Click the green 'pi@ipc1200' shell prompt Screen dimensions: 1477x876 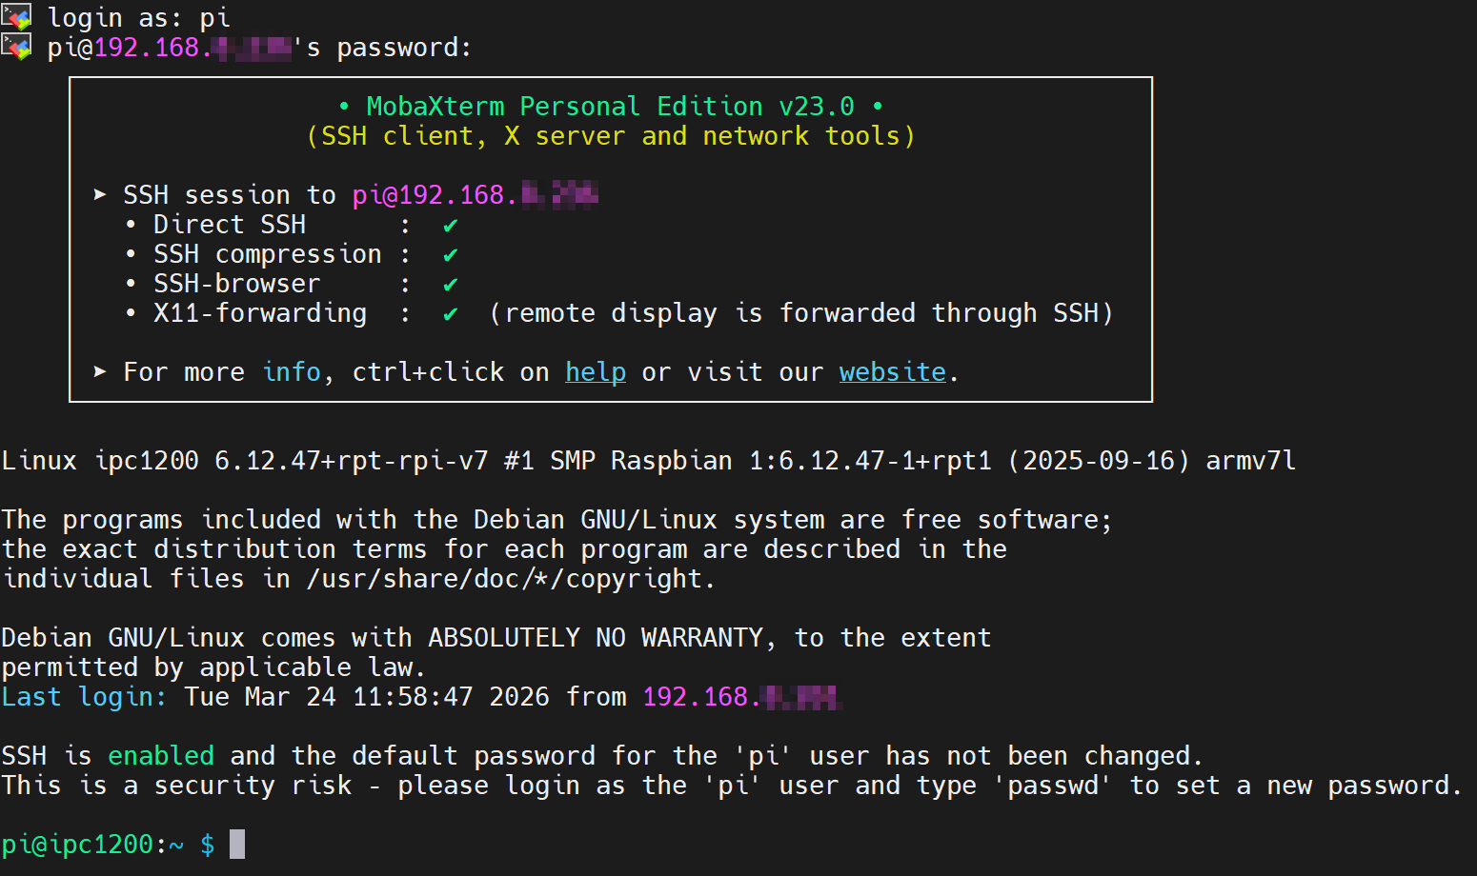coord(78,845)
